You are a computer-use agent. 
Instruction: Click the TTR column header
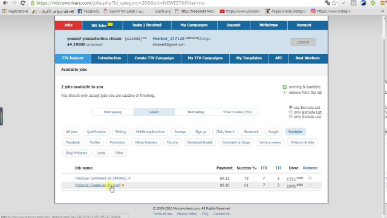coord(264,168)
